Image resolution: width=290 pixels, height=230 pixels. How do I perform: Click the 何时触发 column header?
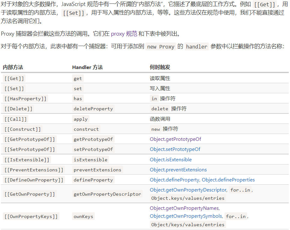[160, 67]
